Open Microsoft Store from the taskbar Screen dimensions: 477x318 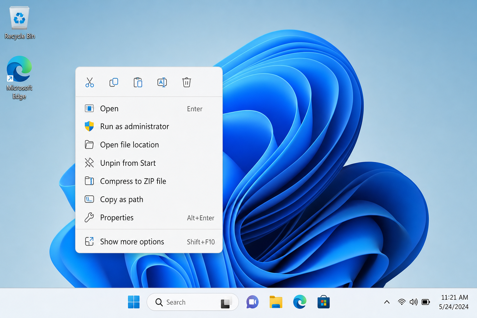pos(323,302)
